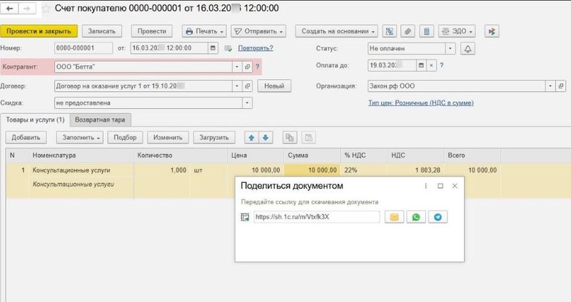Click the quantity cell '1,000'
The image size is (571, 302).
(x=162, y=170)
